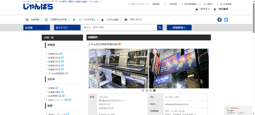Expand the 全店舗 store dropdown

coord(37,28)
